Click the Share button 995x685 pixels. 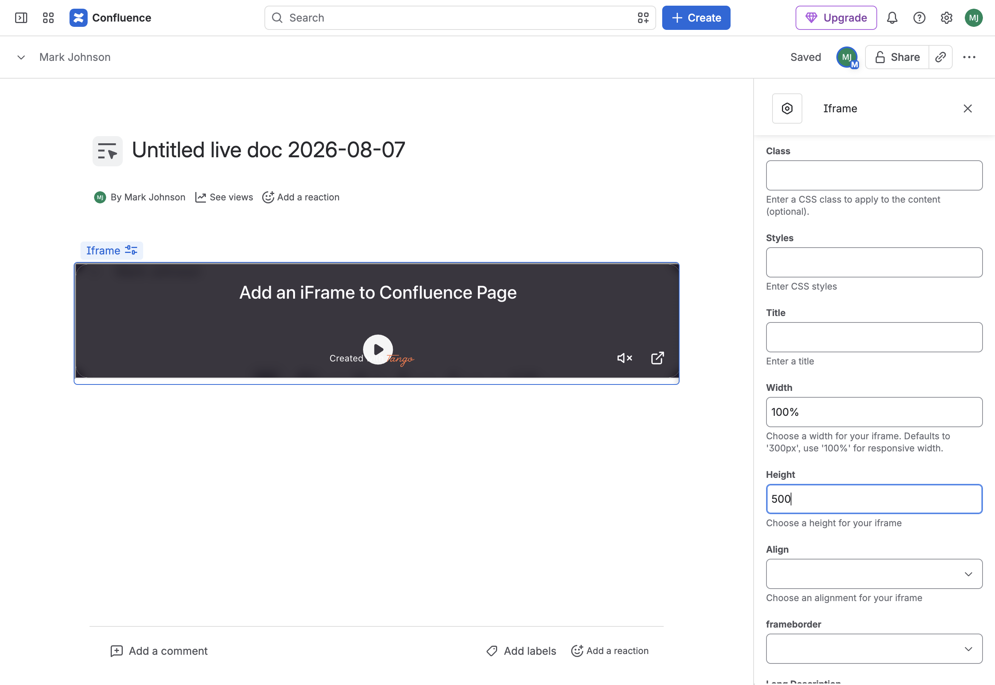coord(897,57)
